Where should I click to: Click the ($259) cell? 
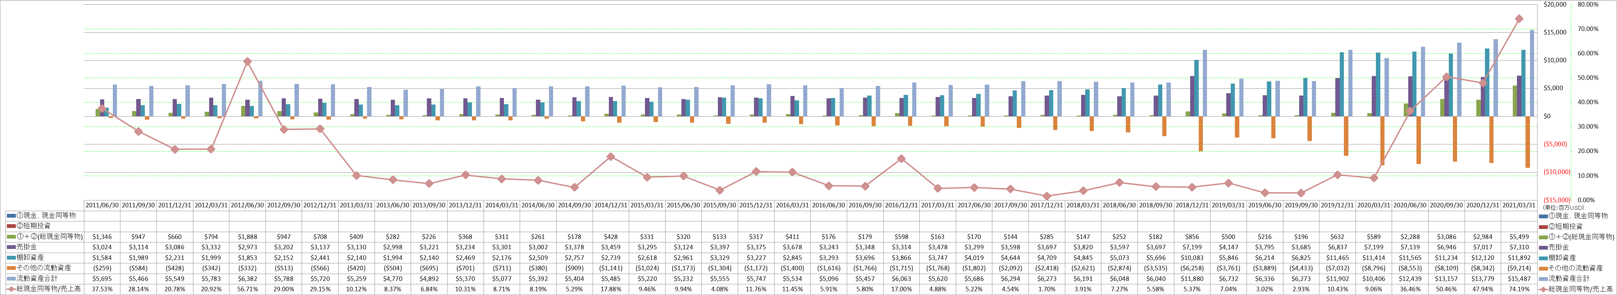102,268
